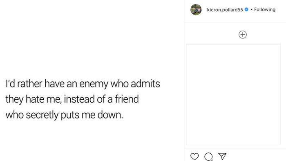Visit the kieron.pollard55 username link

tap(225, 10)
